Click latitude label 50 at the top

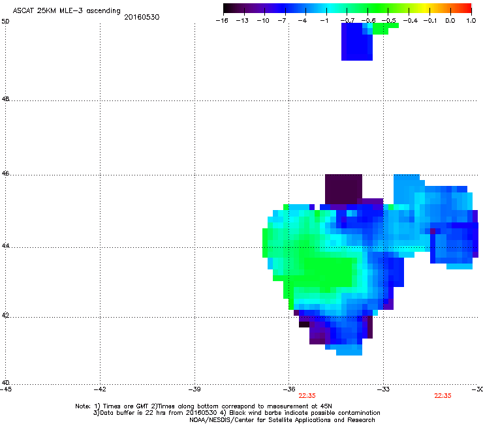(5, 22)
